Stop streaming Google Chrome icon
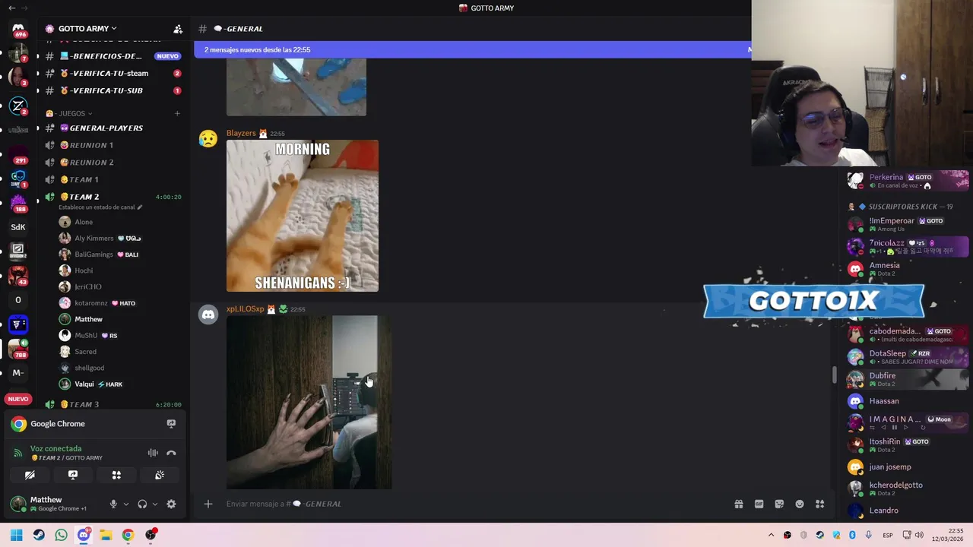Image resolution: width=973 pixels, height=547 pixels. click(171, 424)
